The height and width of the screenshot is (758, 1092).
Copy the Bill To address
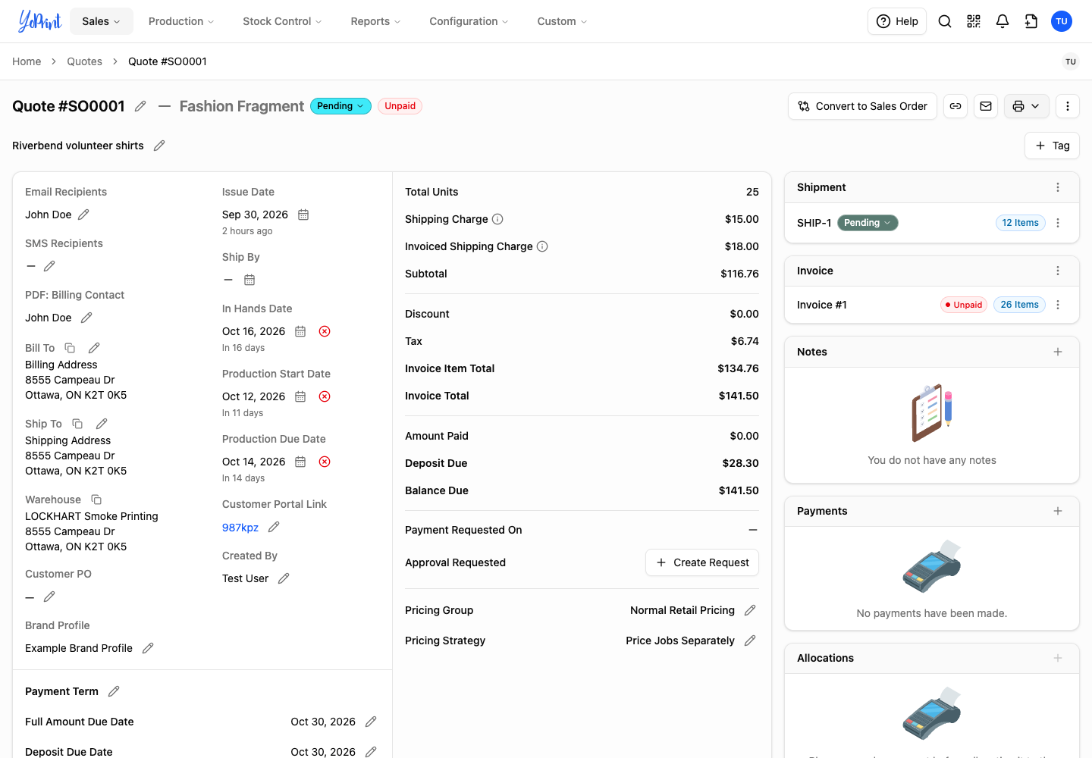point(70,348)
